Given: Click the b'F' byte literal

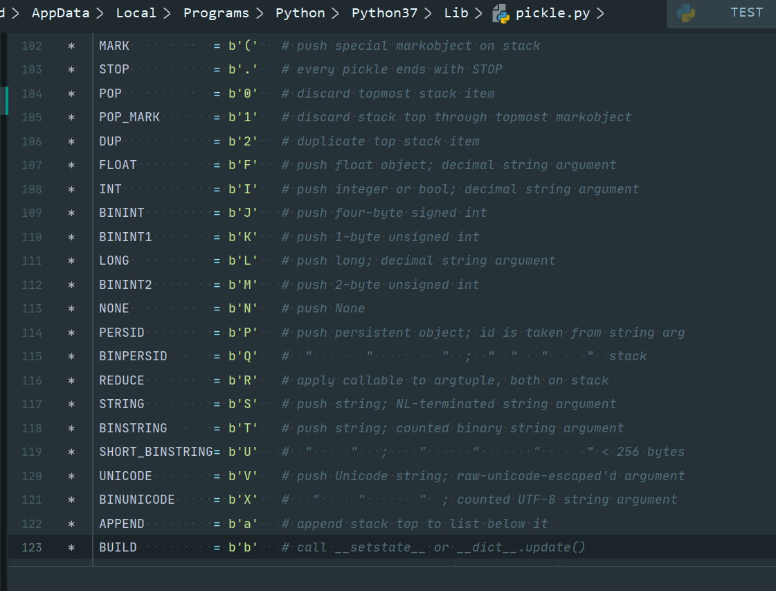Looking at the screenshot, I should (x=243, y=165).
